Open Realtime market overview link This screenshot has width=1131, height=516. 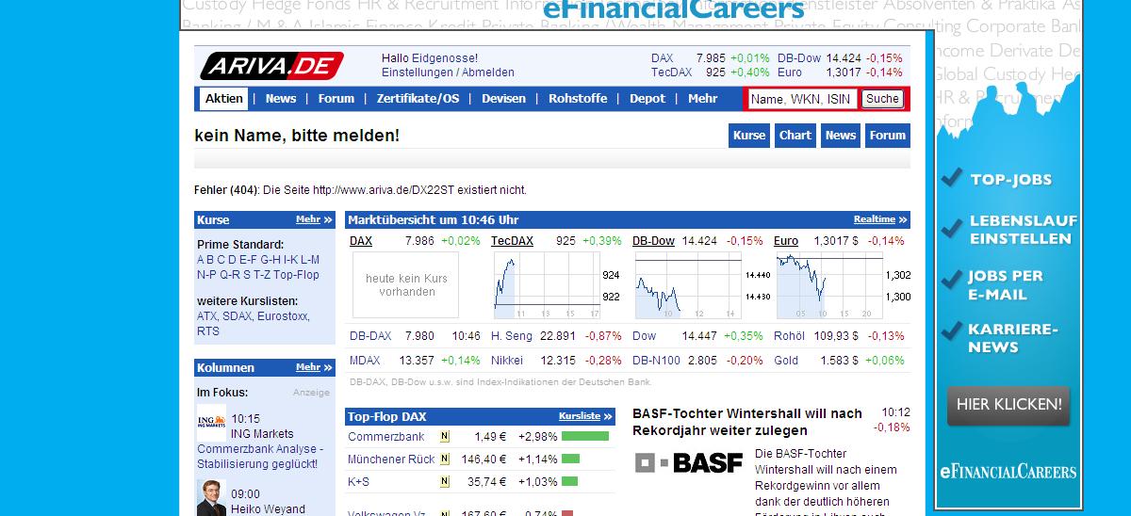tap(880, 219)
